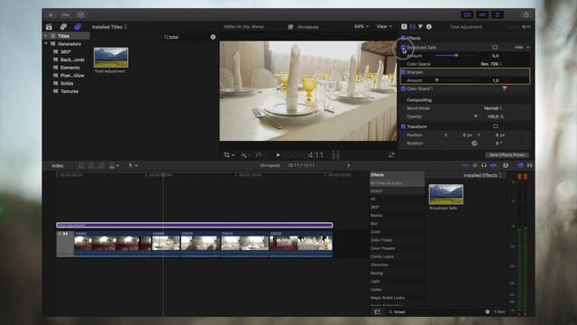The image size is (577, 325).
Task: Toggle the timeline panel layout button
Action: (x=482, y=14)
